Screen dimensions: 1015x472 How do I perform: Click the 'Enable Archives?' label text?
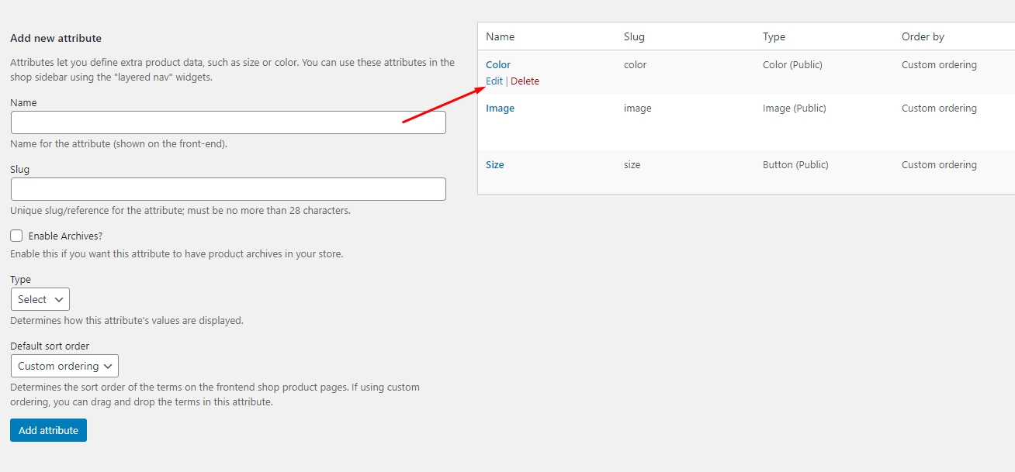pyautogui.click(x=65, y=236)
